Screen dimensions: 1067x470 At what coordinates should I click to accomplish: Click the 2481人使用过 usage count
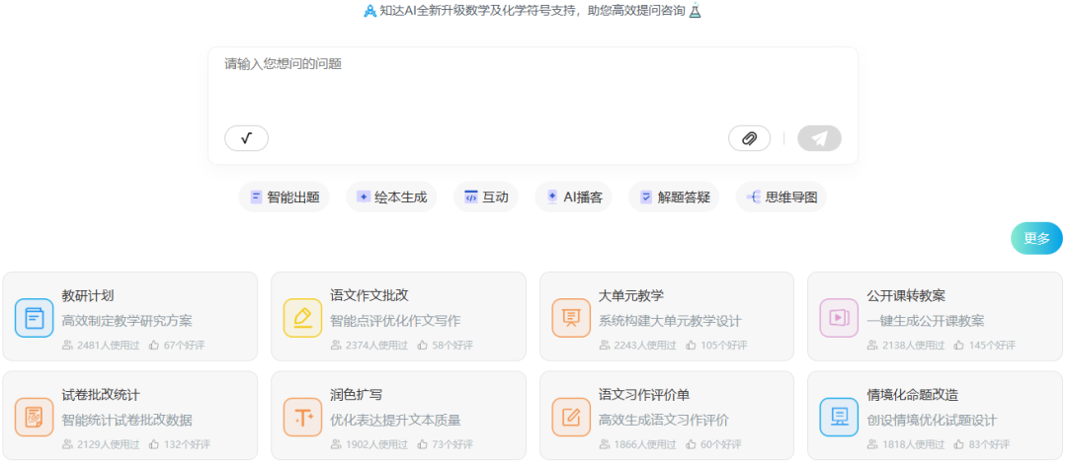(109, 345)
